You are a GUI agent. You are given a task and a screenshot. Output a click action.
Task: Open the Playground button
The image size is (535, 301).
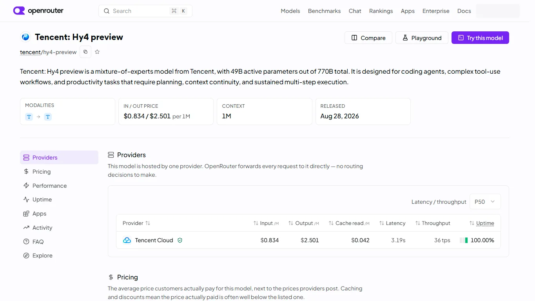(422, 38)
